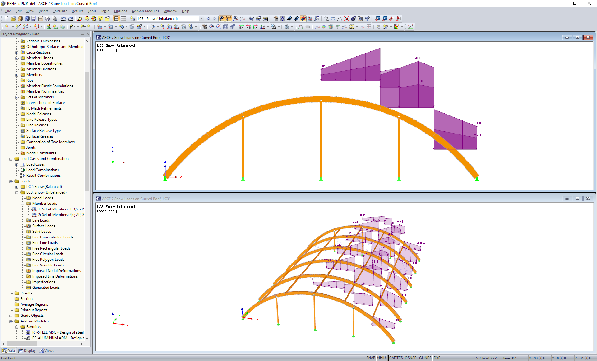Select LC3 Snow Unbalanced from dropdown
597x361 pixels.
pyautogui.click(x=166, y=18)
